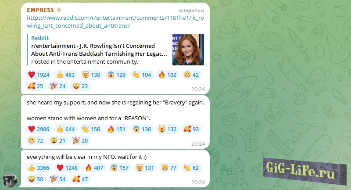351x190 pixels.
Task: Open the J.K. Rowling preview thumbnail
Action: (188, 50)
